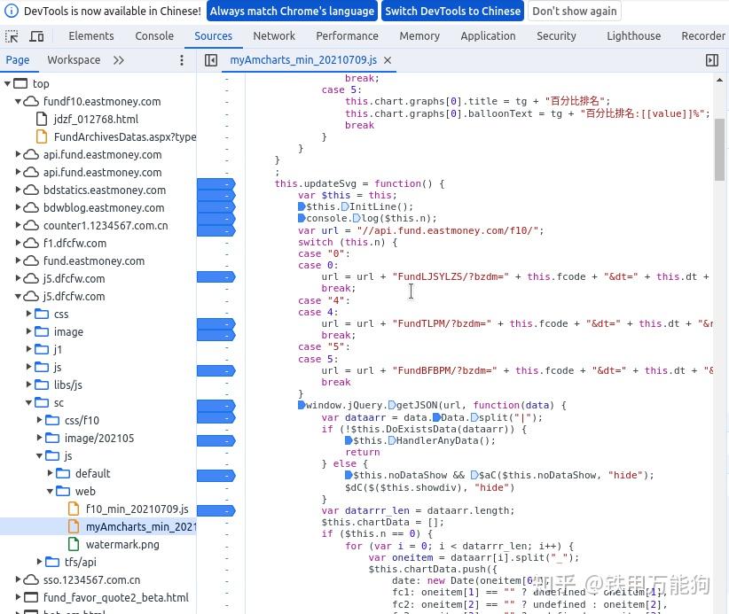Close the myAmcharts_min file tab
Screen dimensions: 729x614
(385, 60)
